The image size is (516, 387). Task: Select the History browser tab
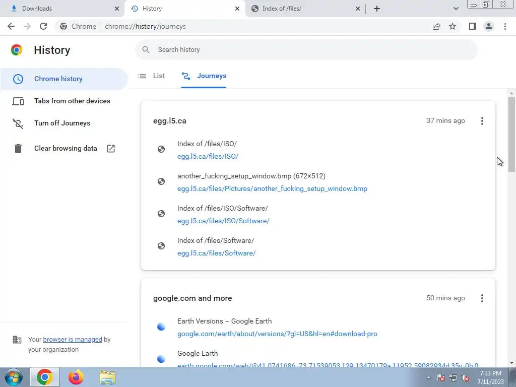(184, 9)
